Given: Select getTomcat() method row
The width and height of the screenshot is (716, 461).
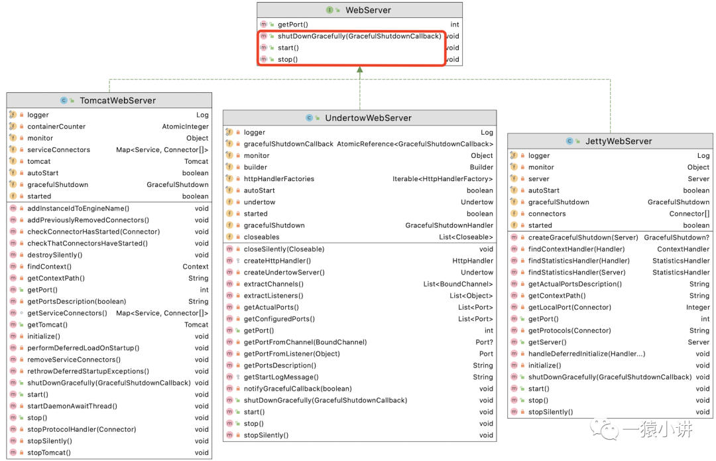Looking at the screenshot, I should click(x=109, y=325).
